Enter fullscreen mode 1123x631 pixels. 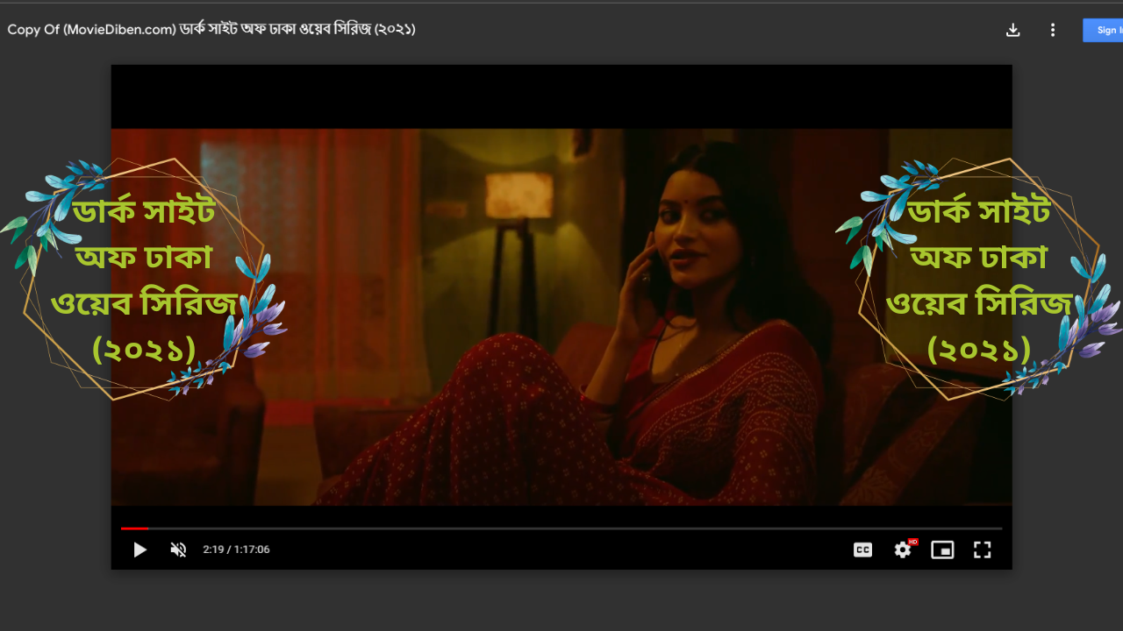[982, 549]
